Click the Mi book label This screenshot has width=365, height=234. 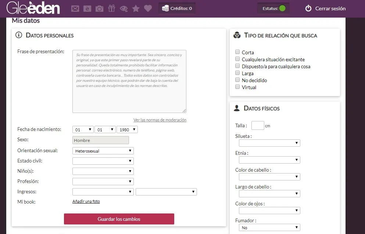coord(26,202)
